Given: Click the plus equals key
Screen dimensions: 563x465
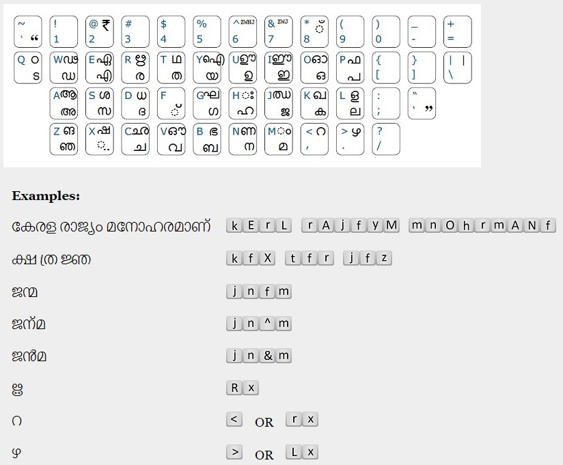Looking at the screenshot, I should [458, 31].
